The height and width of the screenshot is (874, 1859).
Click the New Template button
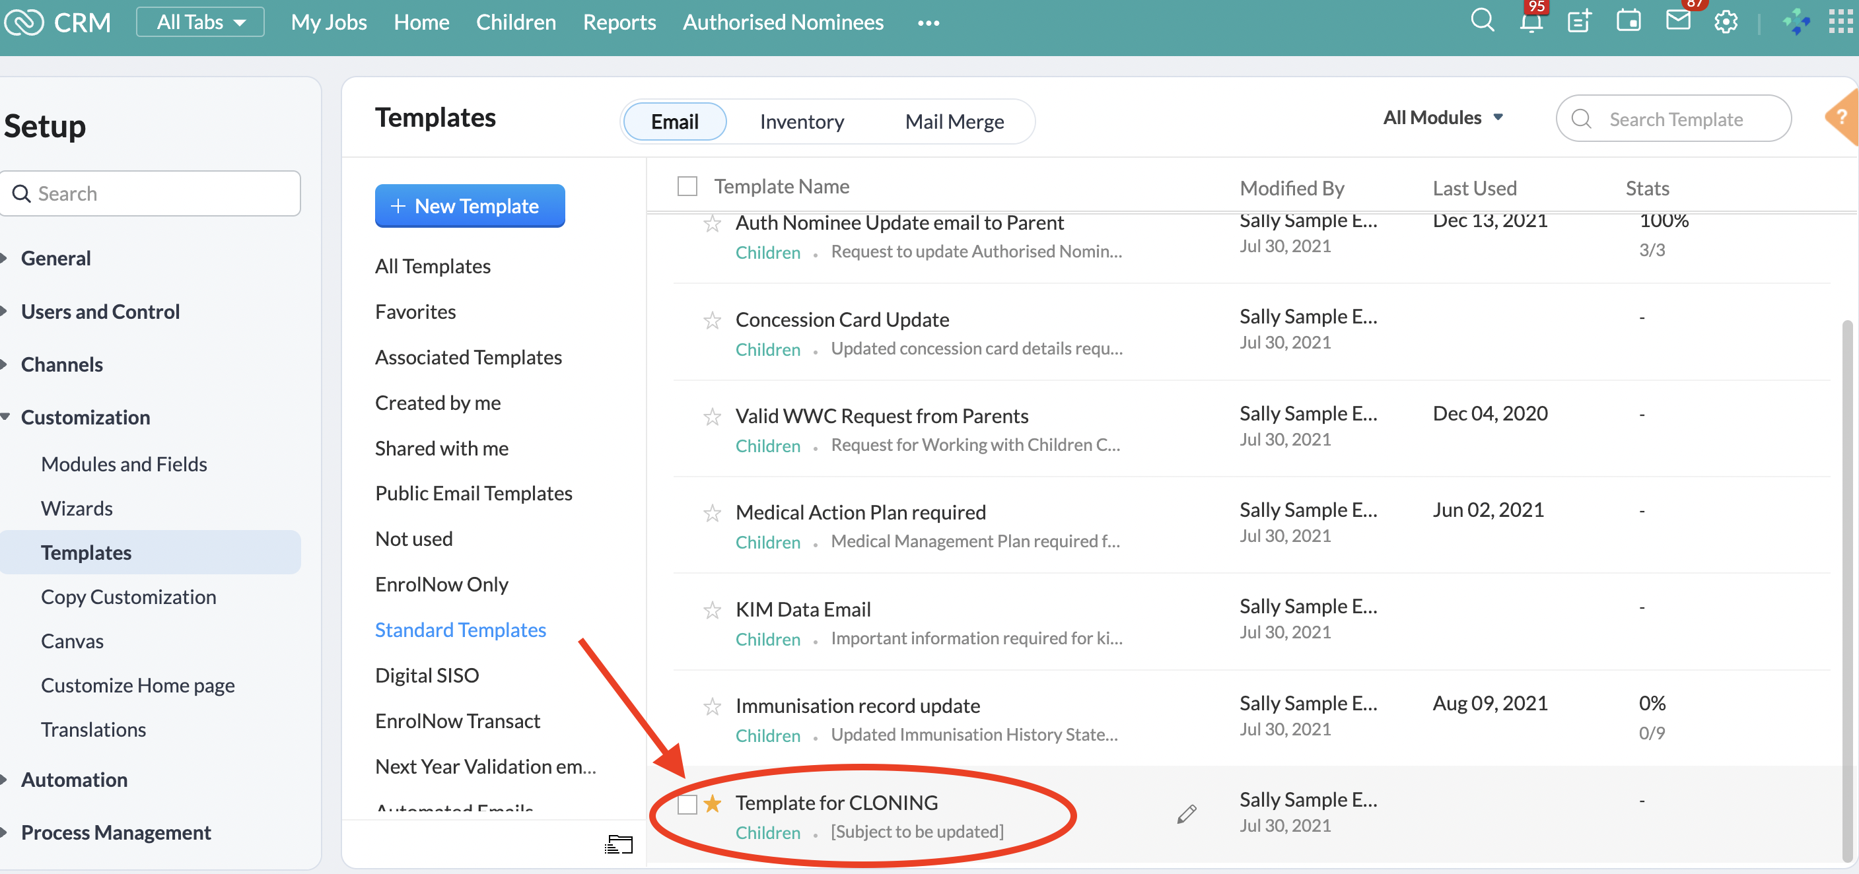(469, 206)
